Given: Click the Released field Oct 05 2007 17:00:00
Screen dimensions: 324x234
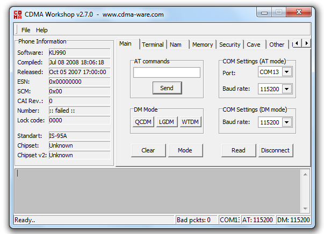Looking at the screenshot, I should click(x=80, y=72).
